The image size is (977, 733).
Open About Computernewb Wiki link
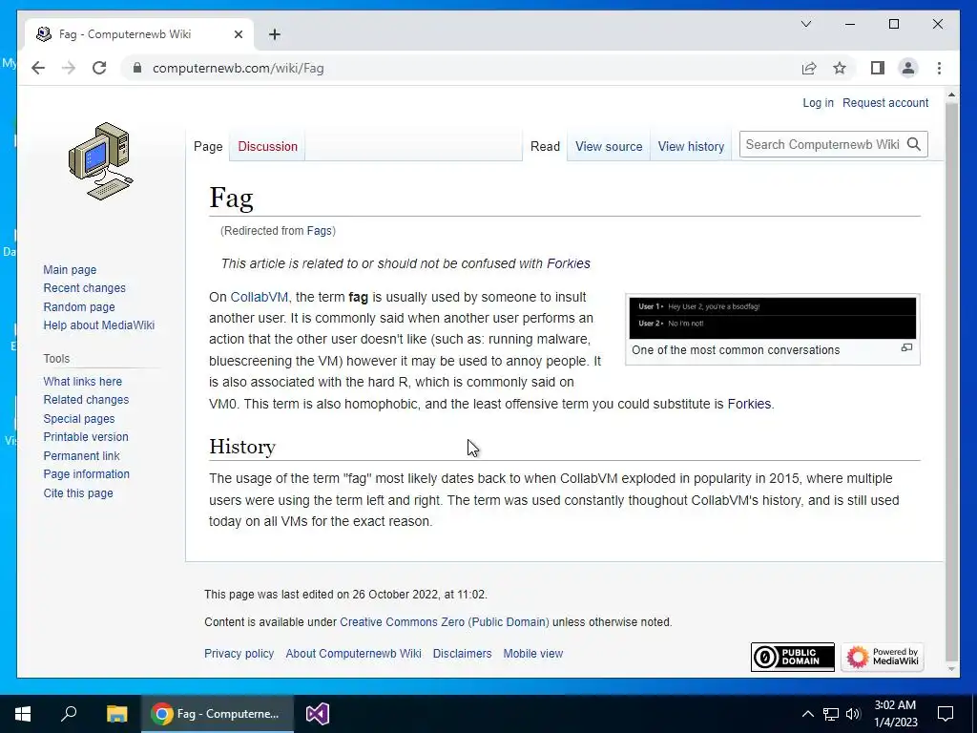click(353, 653)
